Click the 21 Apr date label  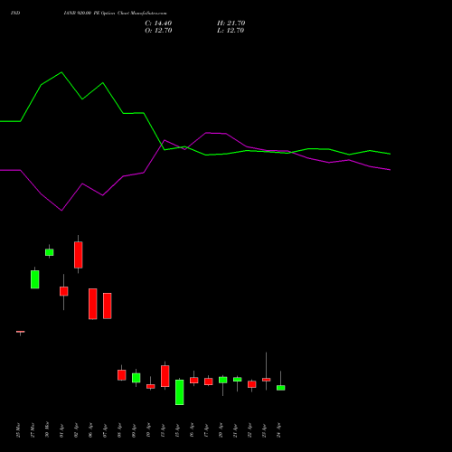pyautogui.click(x=235, y=430)
